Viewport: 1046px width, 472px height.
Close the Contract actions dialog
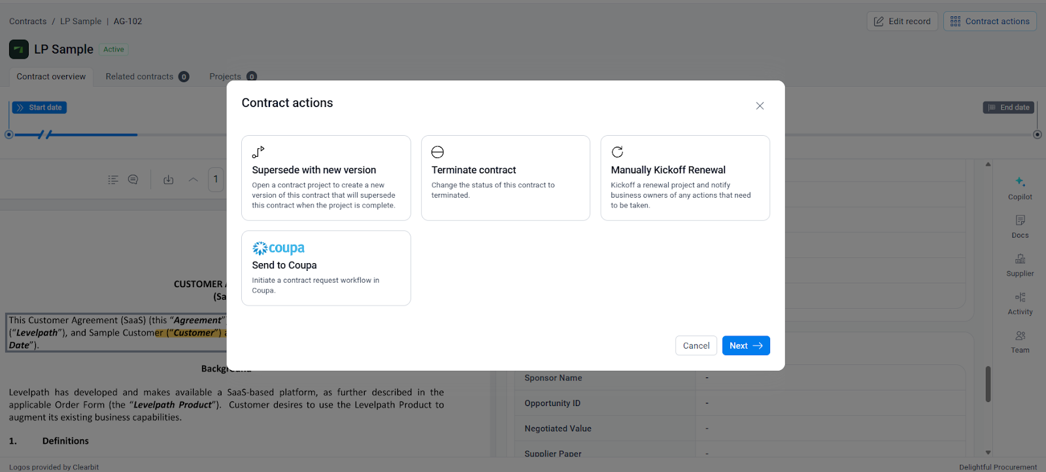pos(760,106)
